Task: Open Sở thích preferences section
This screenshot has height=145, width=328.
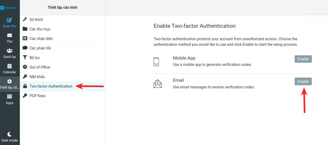Action: tap(36, 20)
